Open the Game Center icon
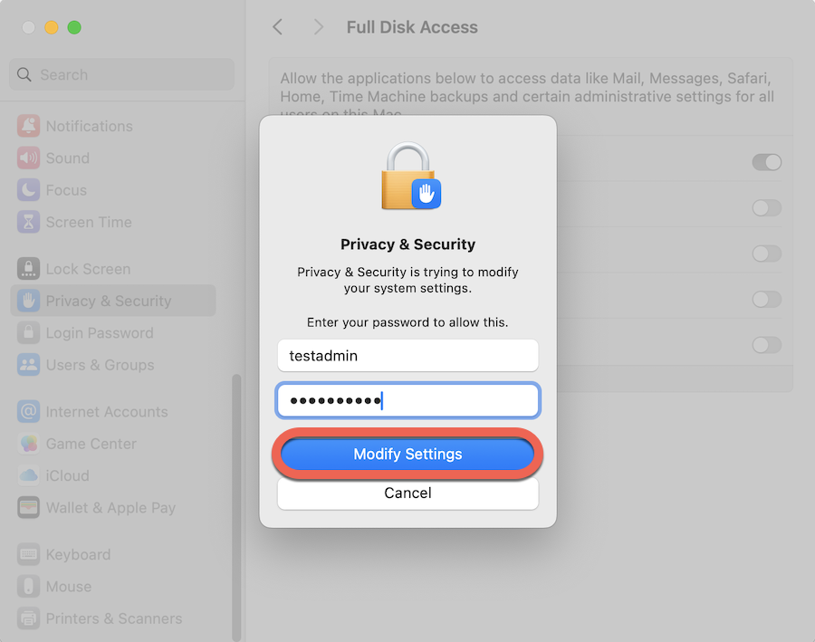The height and width of the screenshot is (642, 815). (29, 444)
